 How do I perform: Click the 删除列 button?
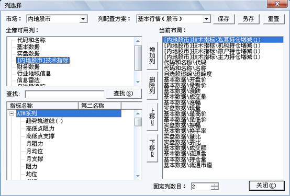click(x=152, y=85)
